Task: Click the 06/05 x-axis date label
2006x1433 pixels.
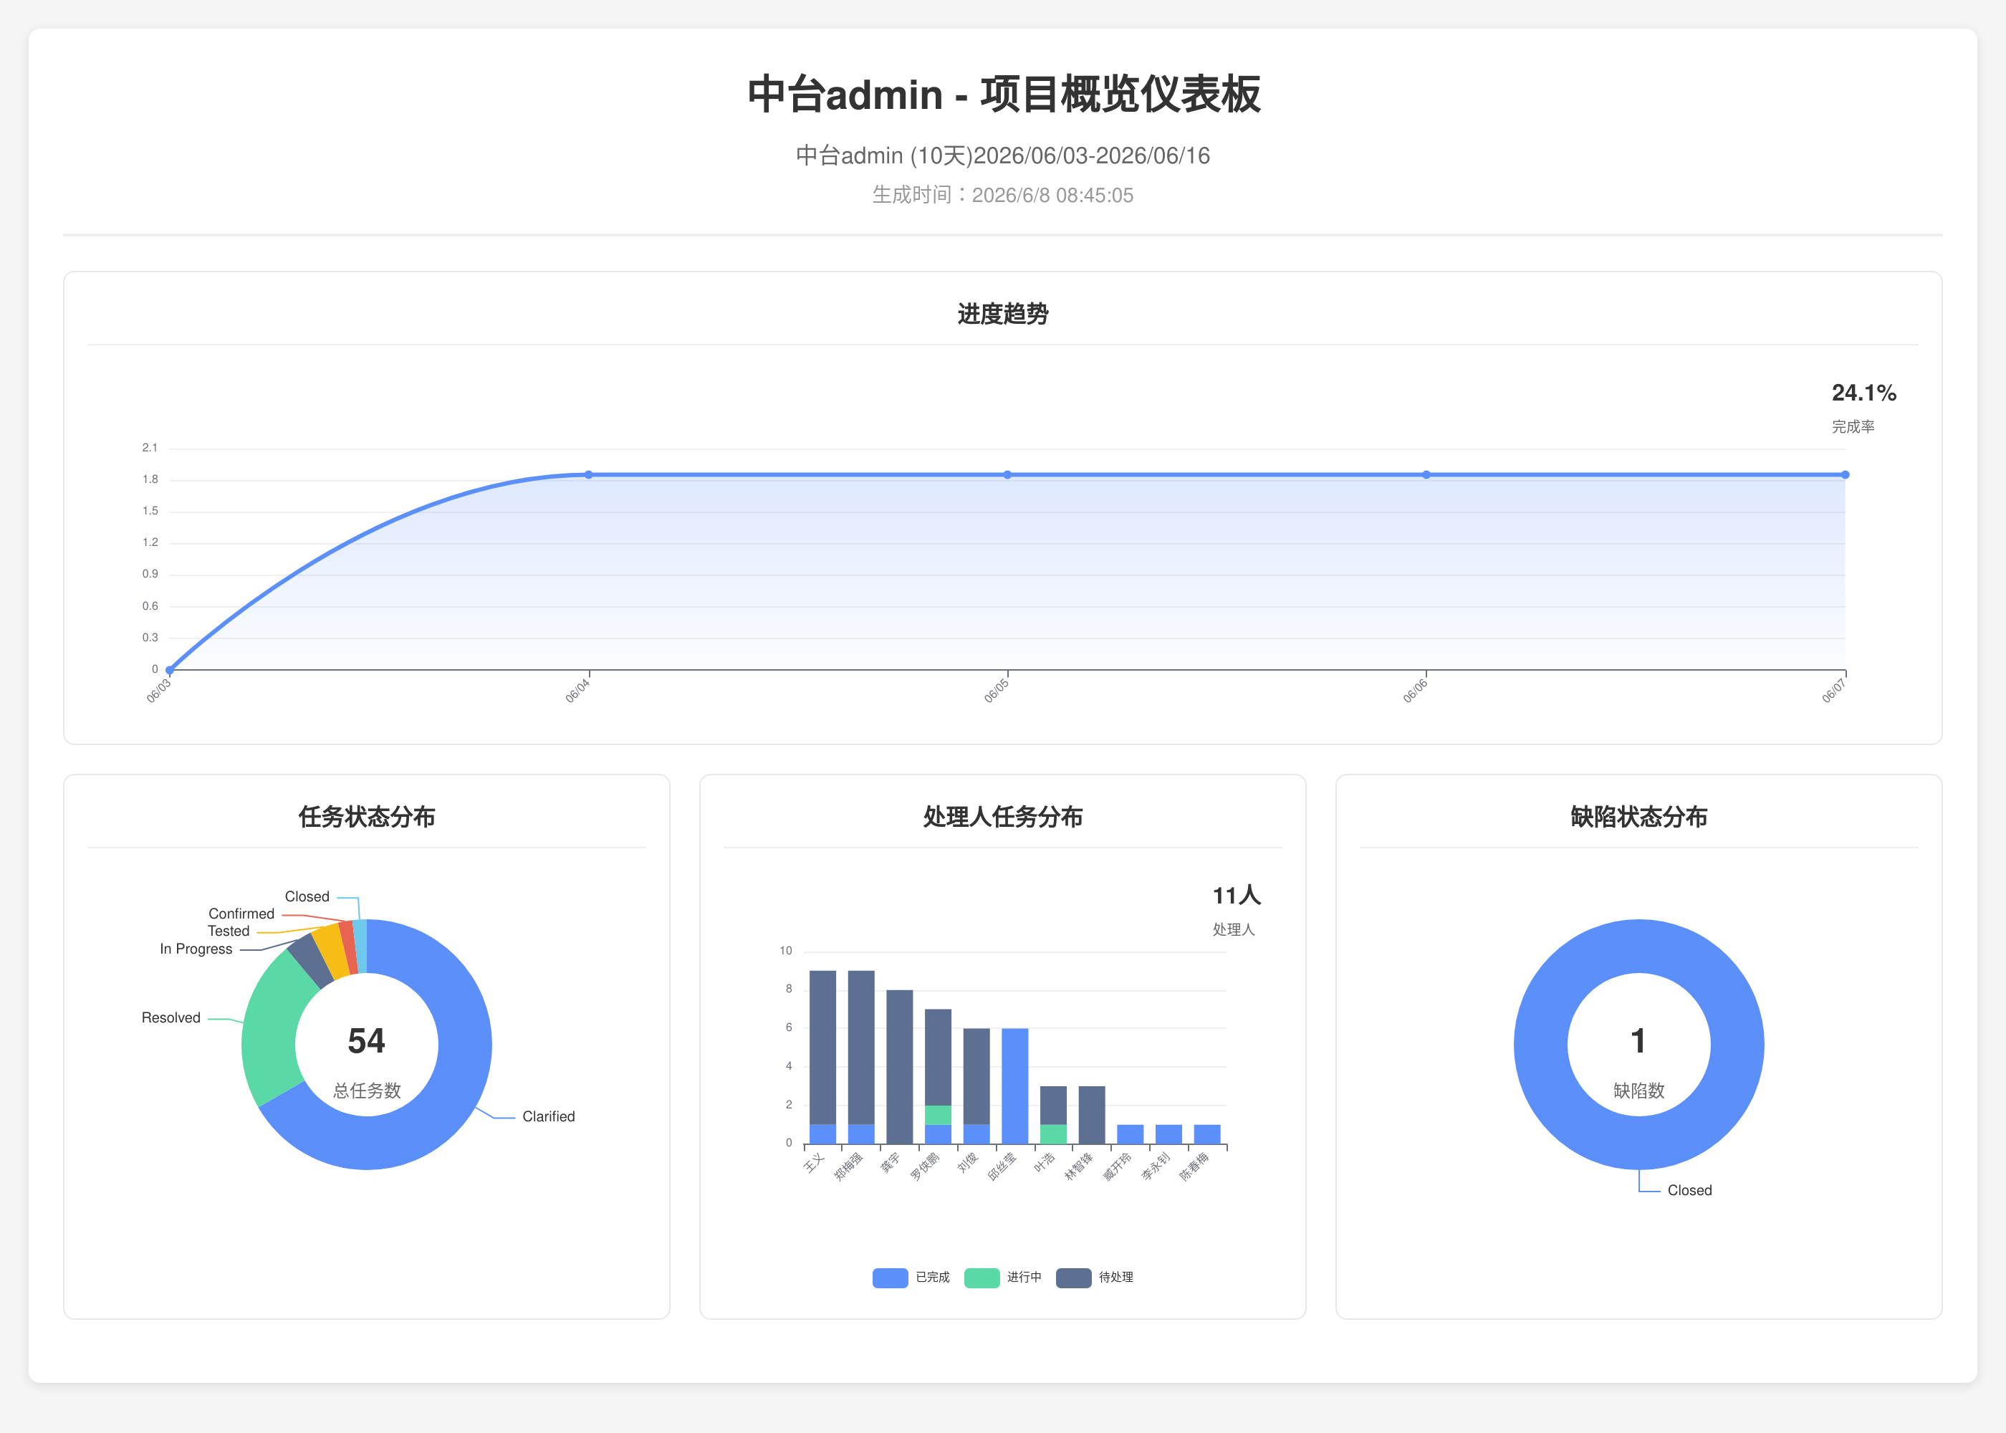Action: click(996, 690)
